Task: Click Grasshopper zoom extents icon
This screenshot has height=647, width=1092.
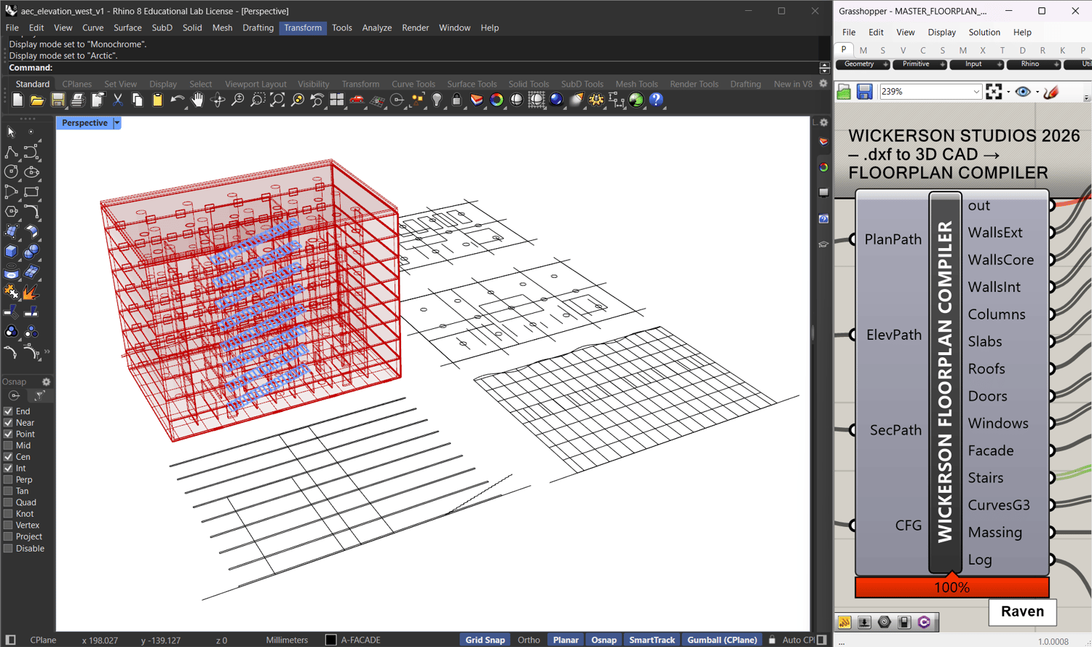Action: click(994, 92)
